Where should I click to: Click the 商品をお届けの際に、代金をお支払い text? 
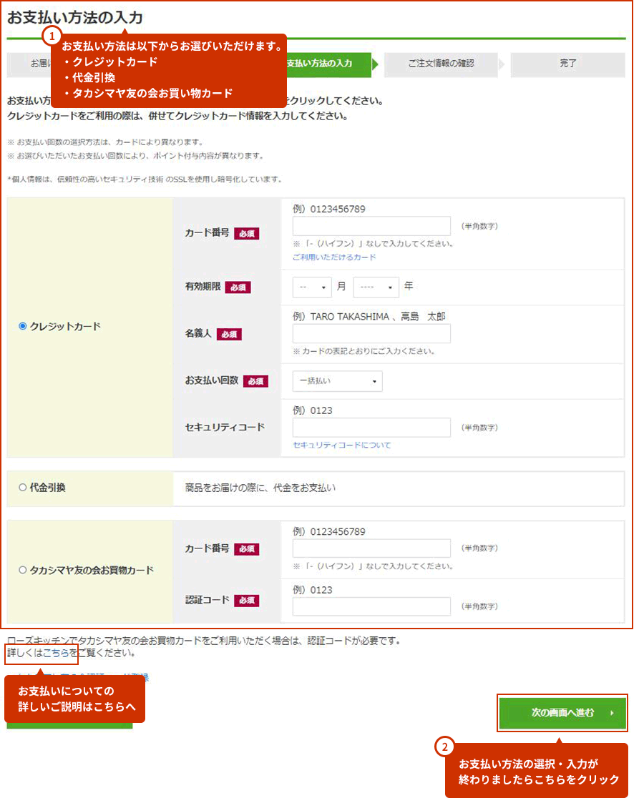click(x=260, y=488)
